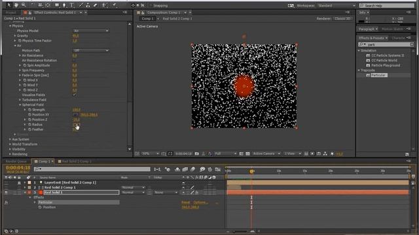Select Particular in Effects & Presets list

(x=378, y=76)
